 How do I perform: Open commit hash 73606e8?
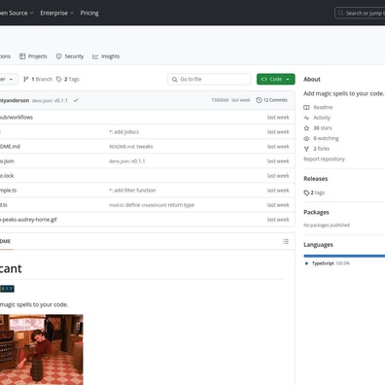[x=220, y=100]
